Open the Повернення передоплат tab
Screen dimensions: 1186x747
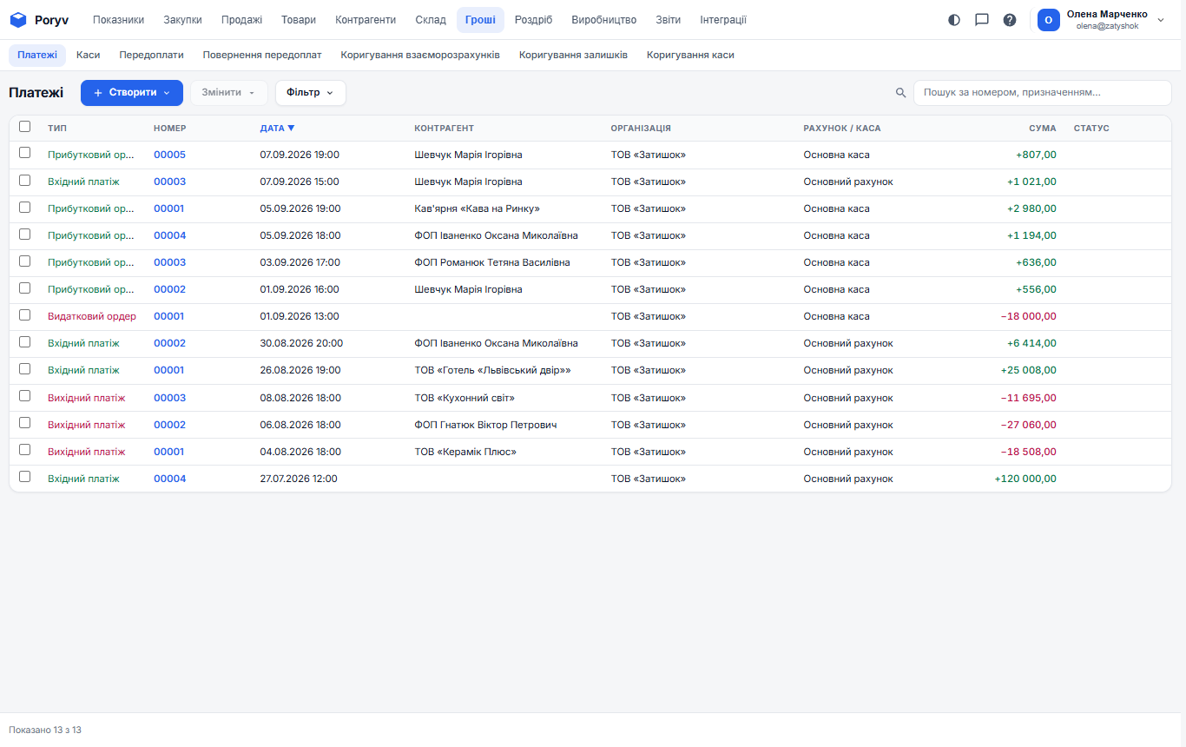(262, 55)
